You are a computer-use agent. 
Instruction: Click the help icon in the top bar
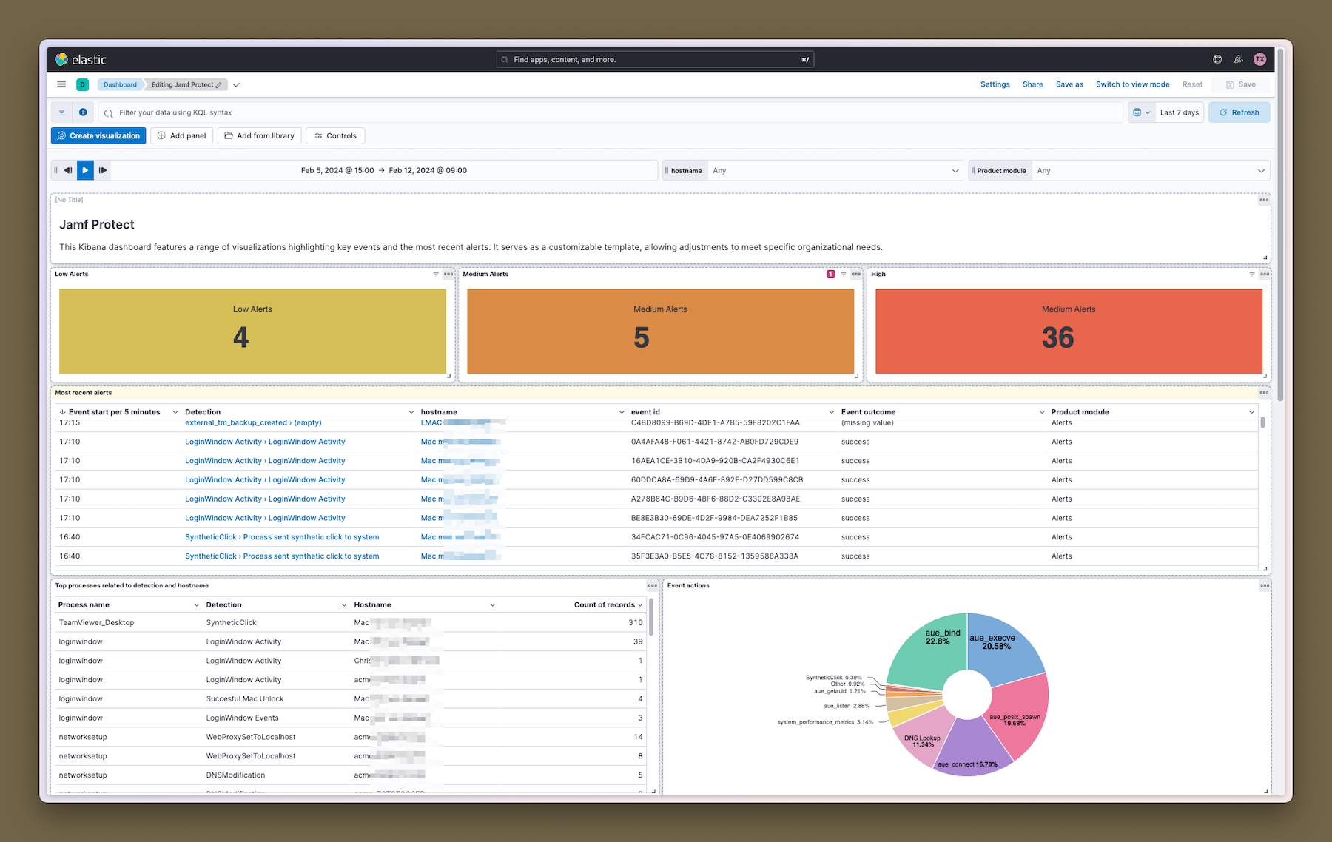click(x=1217, y=59)
